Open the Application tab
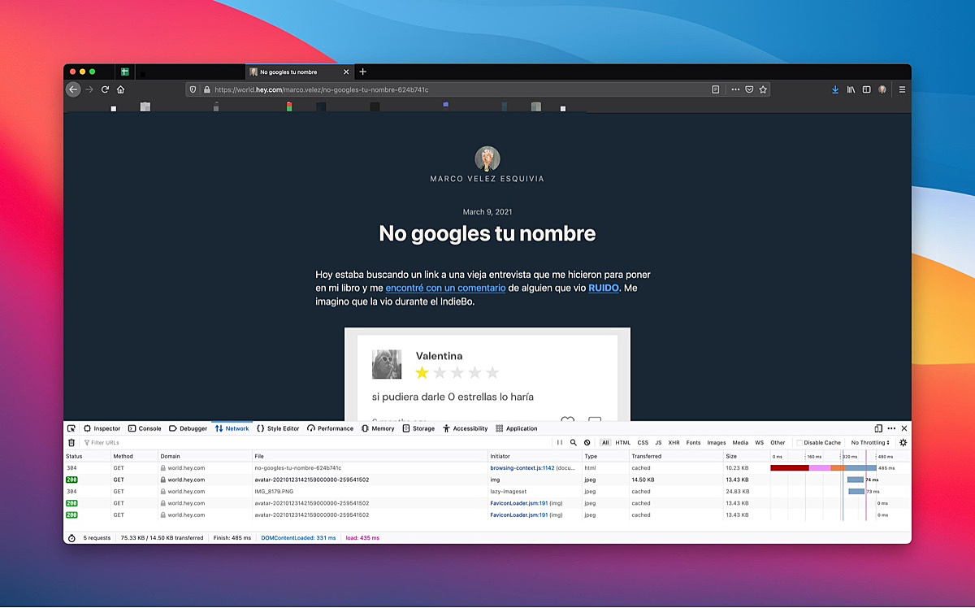 tap(516, 428)
